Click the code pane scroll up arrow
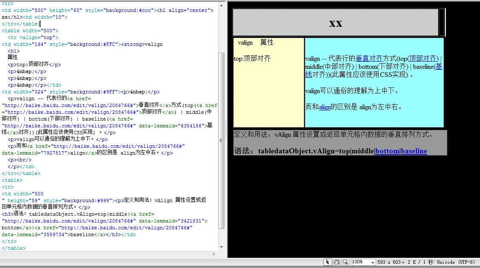This screenshot has height=268, width=480. click(x=221, y=4)
